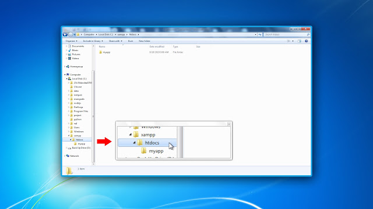Screen dimensions: 373x209
Task: Expand the Homegroup arrow
Action: tap(65, 67)
